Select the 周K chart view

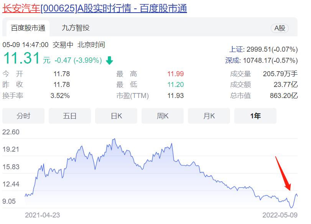(163, 116)
